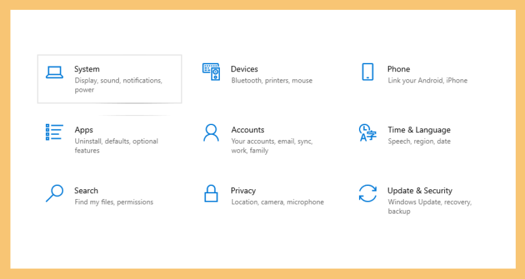525x279 pixels.
Task: Open the Devices settings title
Action: 244,69
